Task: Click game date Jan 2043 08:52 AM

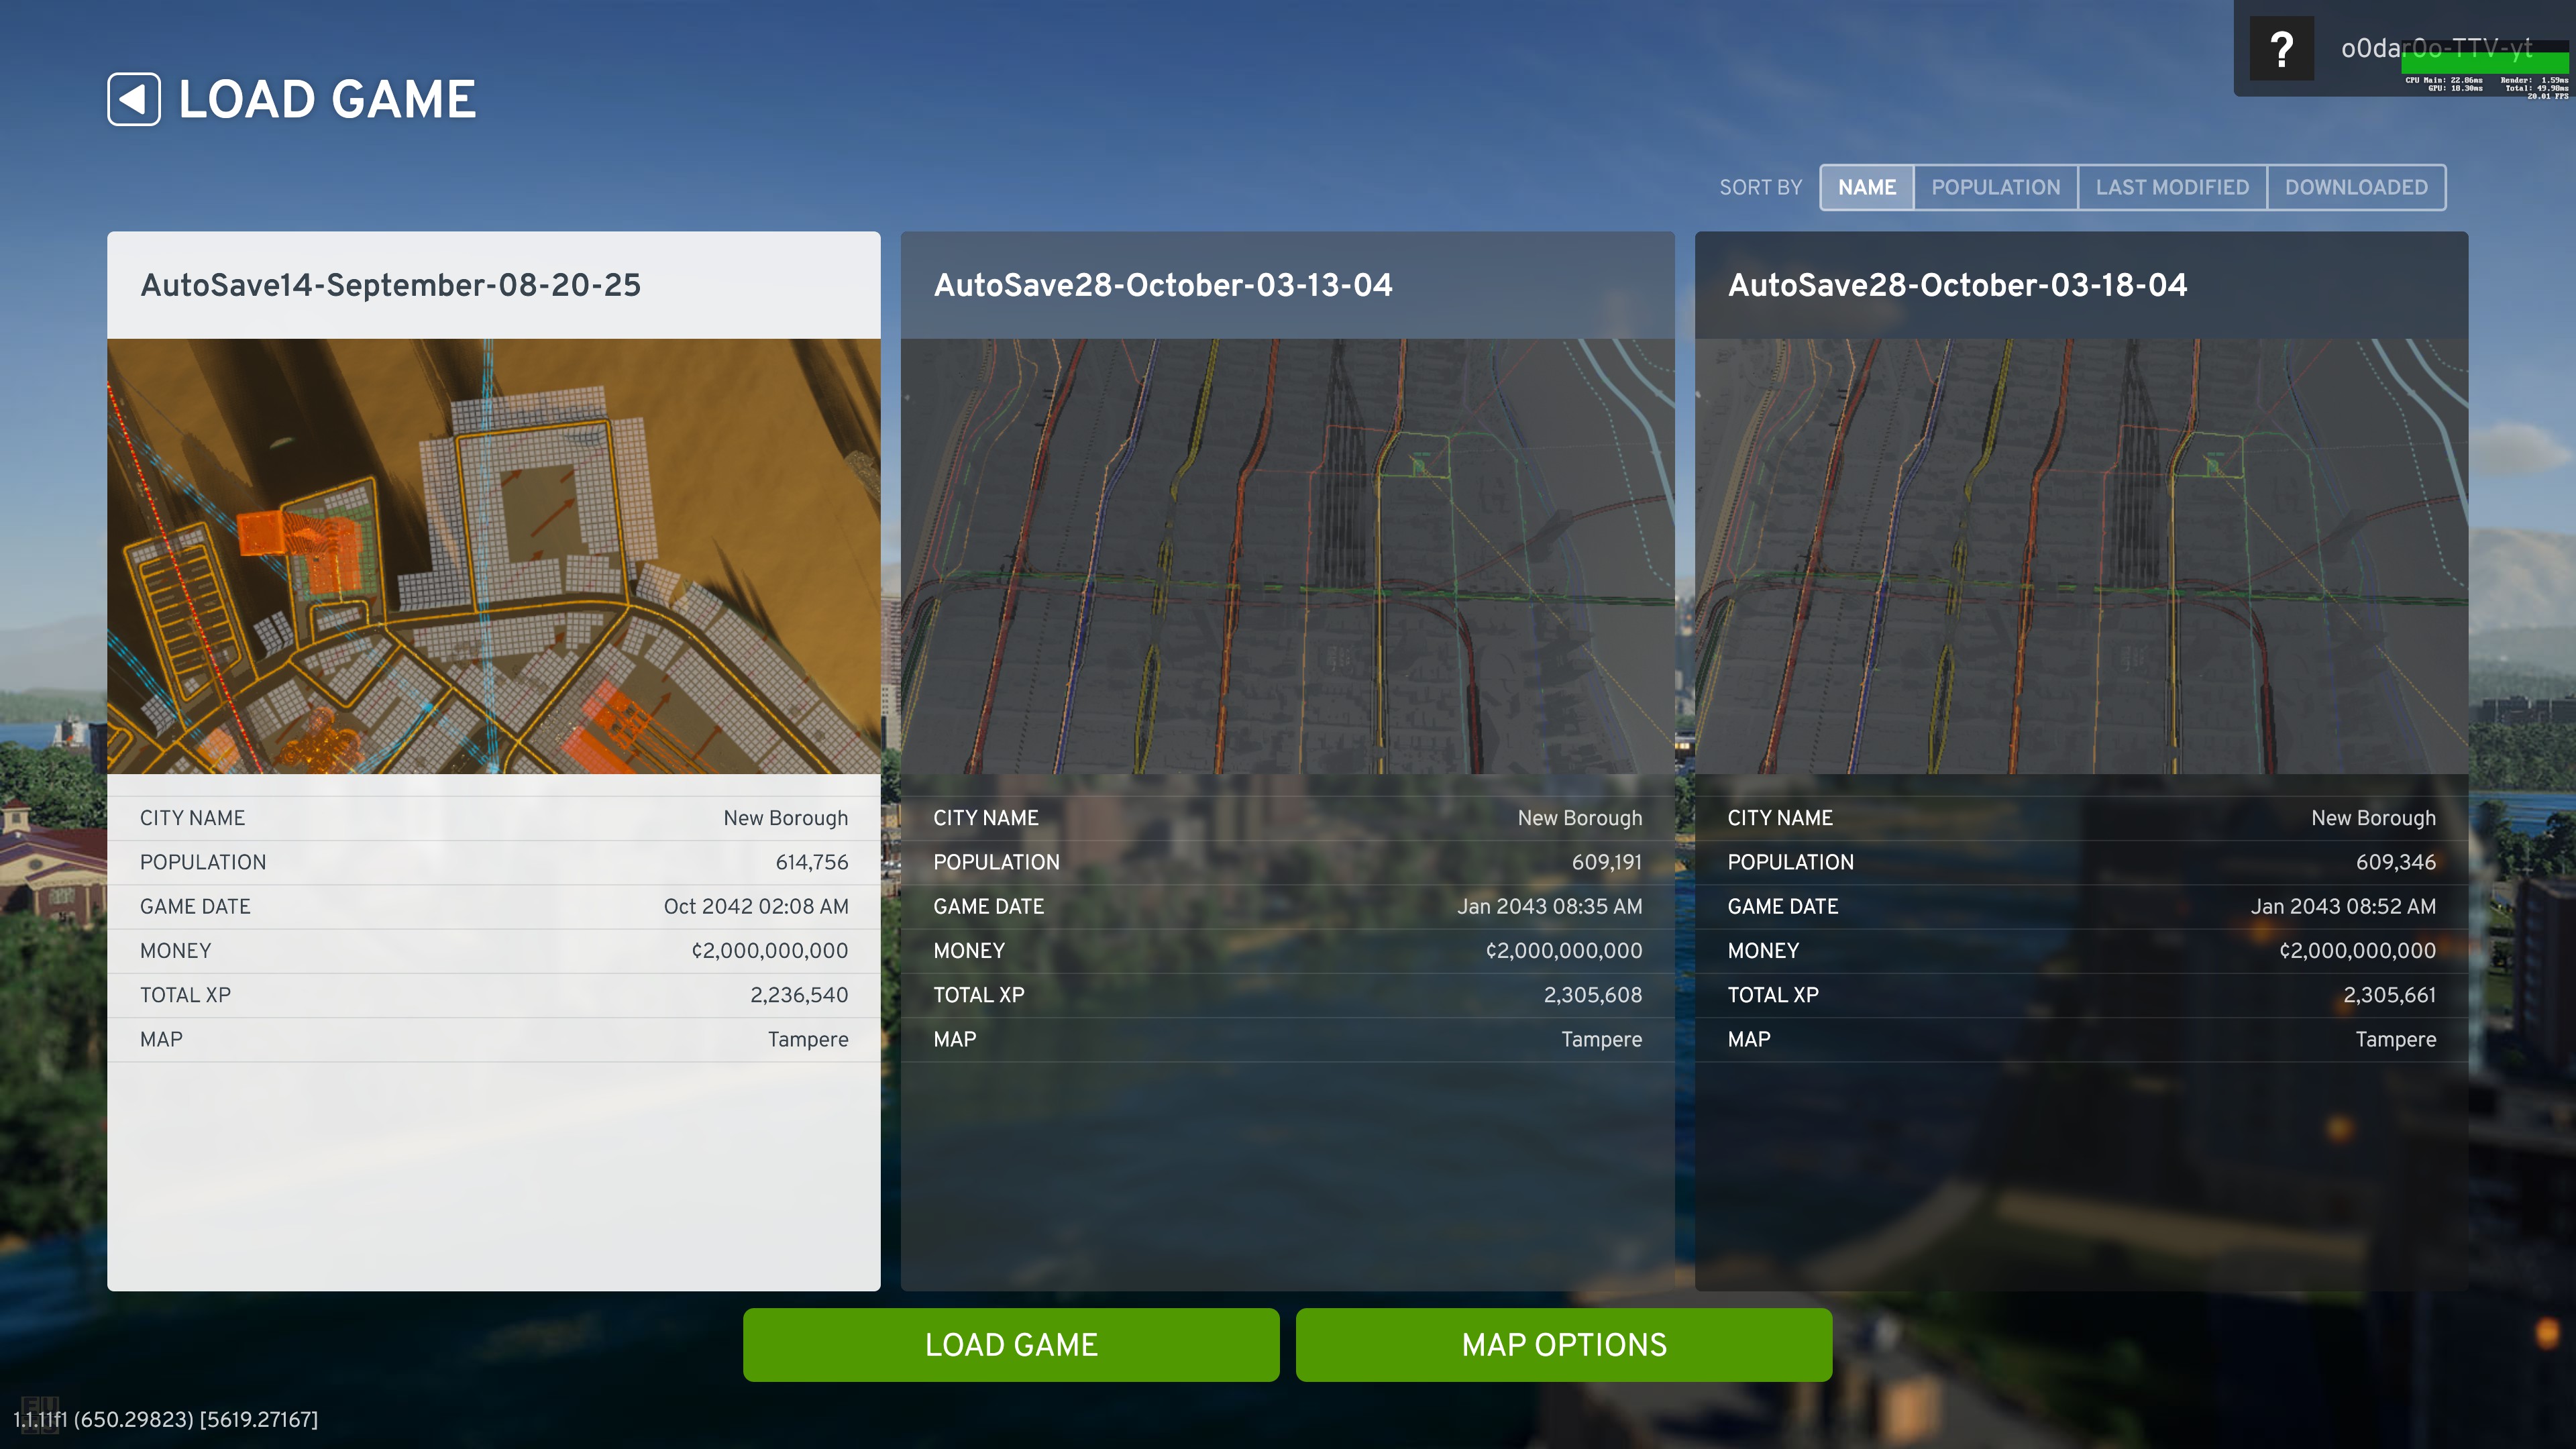Action: click(x=2343, y=906)
